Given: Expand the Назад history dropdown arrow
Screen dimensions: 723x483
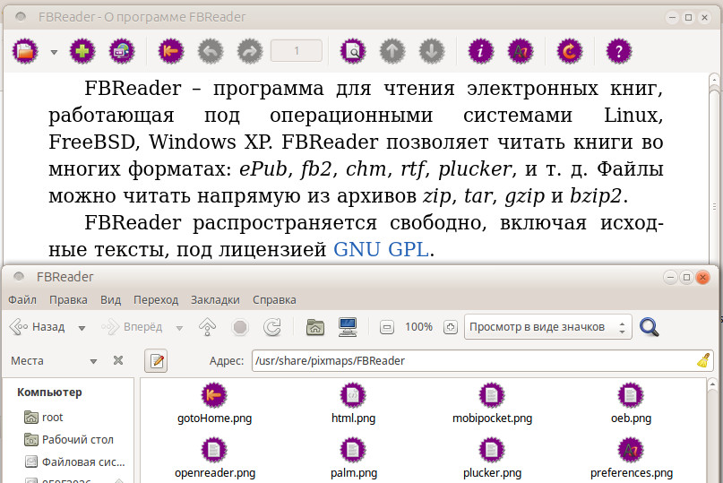Looking at the screenshot, I should 82,328.
